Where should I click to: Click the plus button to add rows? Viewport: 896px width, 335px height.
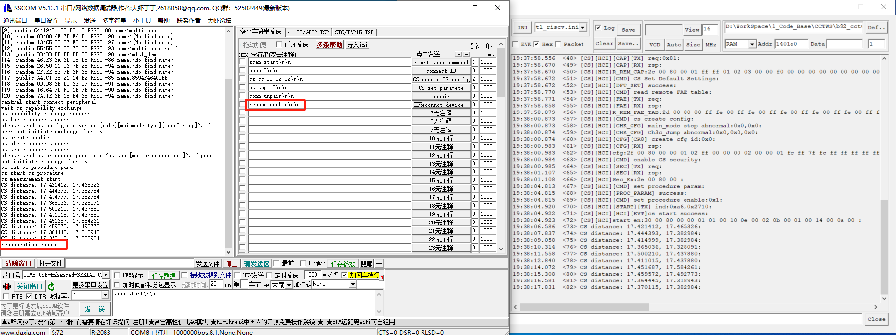[x=459, y=54]
